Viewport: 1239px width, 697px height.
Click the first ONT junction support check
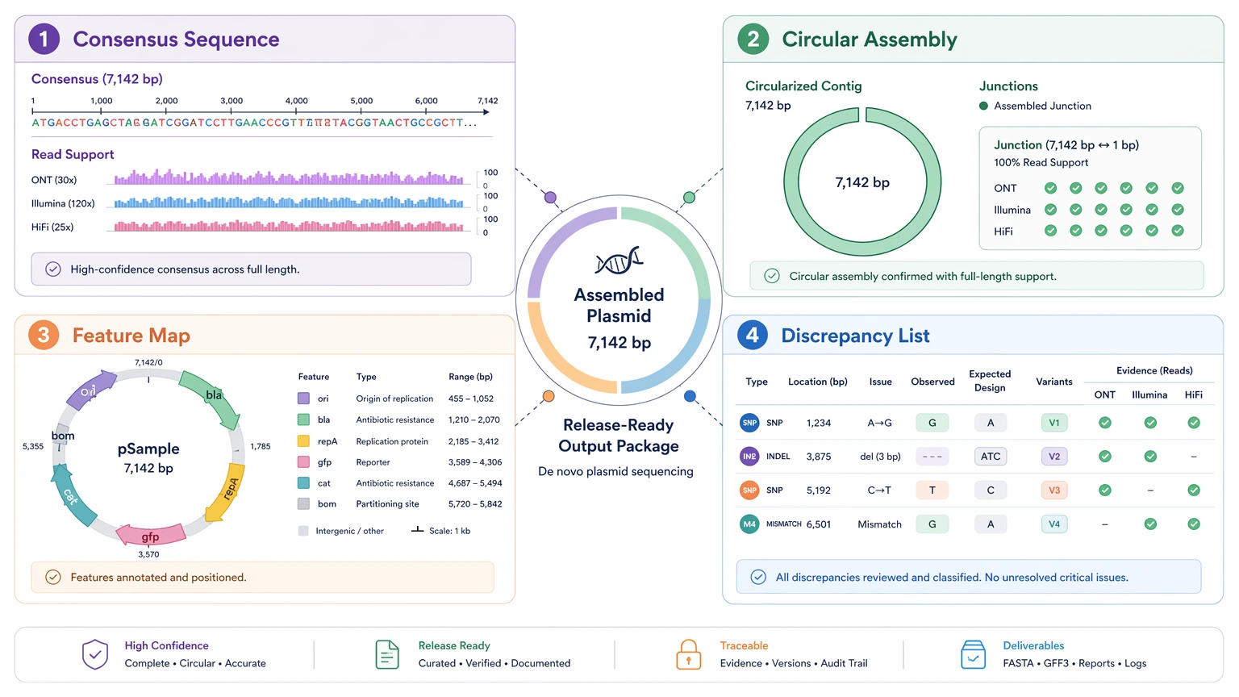click(x=1051, y=188)
